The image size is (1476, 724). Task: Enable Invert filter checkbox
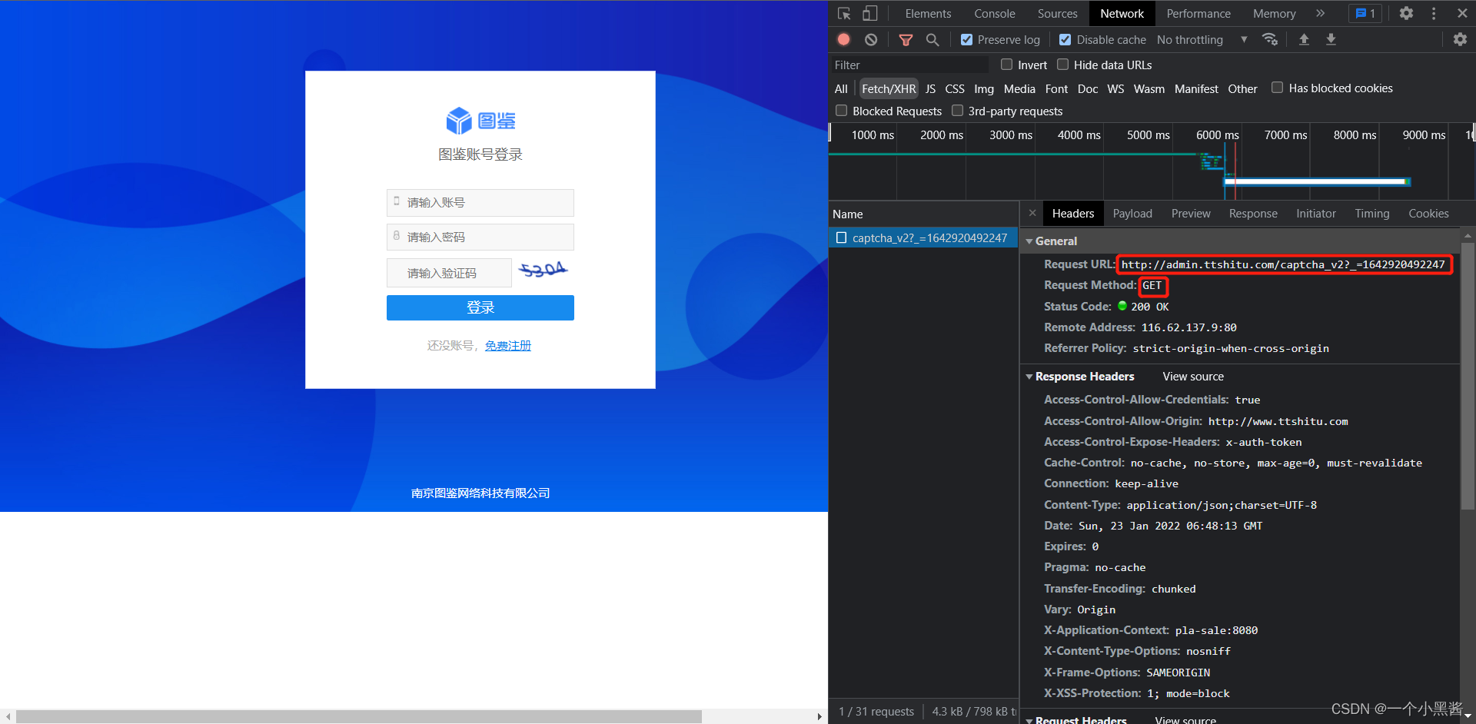coord(1006,65)
